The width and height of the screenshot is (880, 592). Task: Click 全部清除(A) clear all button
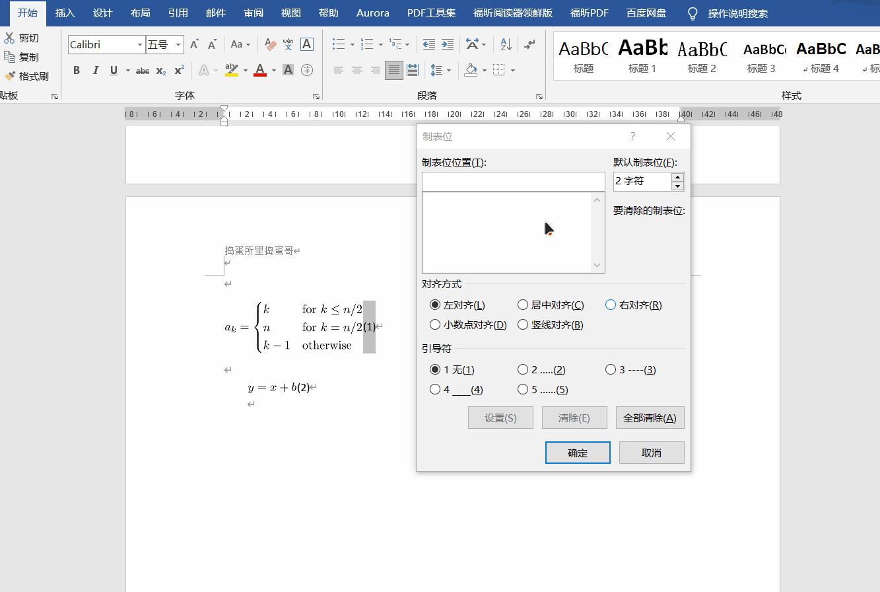[650, 418]
